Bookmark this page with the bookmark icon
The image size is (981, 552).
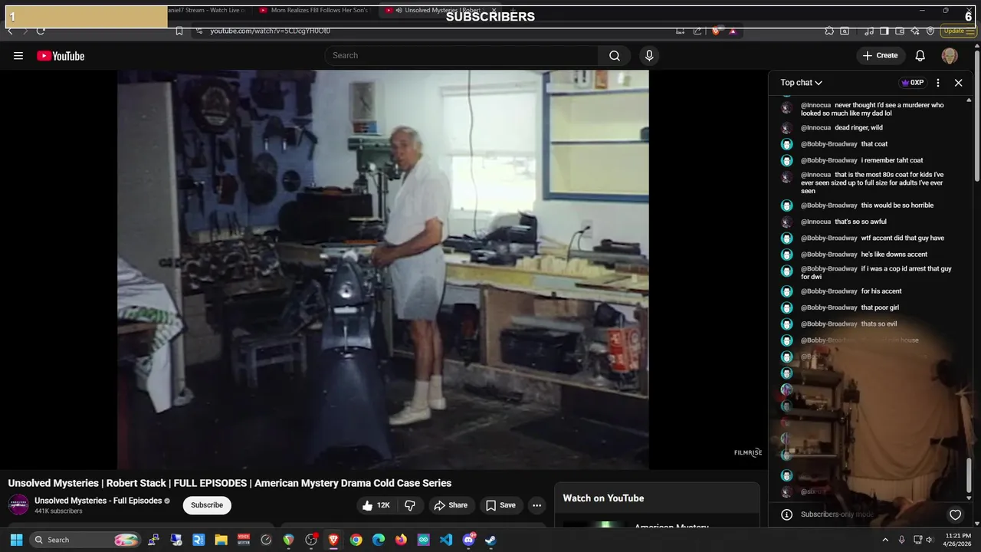pyautogui.click(x=179, y=31)
